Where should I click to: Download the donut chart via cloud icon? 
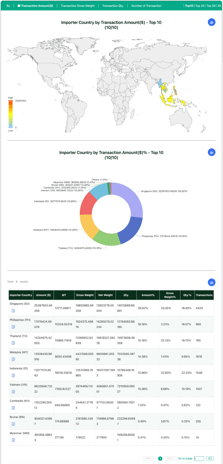(212, 152)
